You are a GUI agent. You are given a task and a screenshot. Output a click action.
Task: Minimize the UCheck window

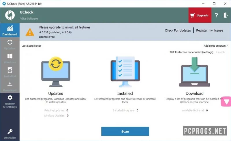pos(203,4)
